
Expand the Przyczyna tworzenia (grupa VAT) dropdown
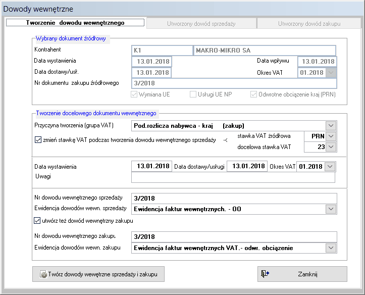pos(331,126)
